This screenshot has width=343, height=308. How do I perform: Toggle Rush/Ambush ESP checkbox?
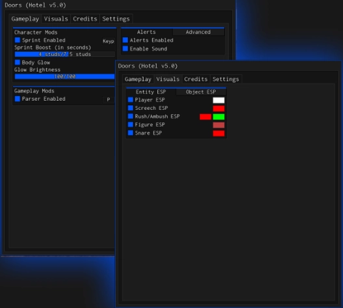click(131, 116)
